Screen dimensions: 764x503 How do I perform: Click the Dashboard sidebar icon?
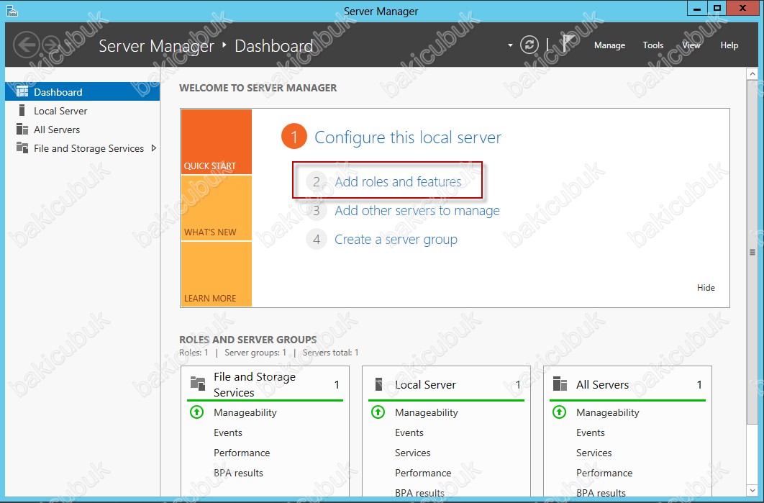tap(22, 91)
